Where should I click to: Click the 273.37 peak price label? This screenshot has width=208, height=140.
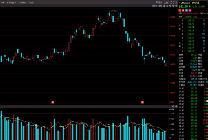point(114,11)
